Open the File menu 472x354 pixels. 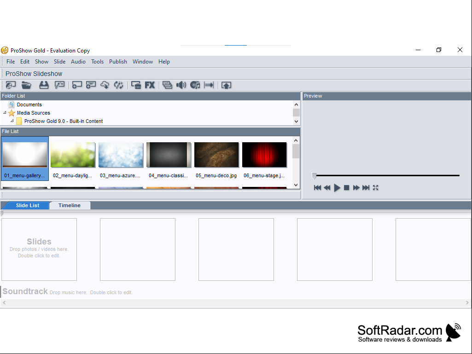[x=11, y=62]
